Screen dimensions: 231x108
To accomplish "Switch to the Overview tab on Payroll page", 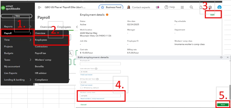I will [x=46, y=27].
